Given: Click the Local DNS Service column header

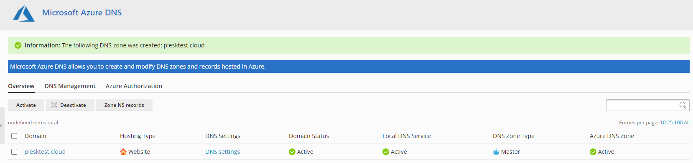Looking at the screenshot, I should point(407,136).
